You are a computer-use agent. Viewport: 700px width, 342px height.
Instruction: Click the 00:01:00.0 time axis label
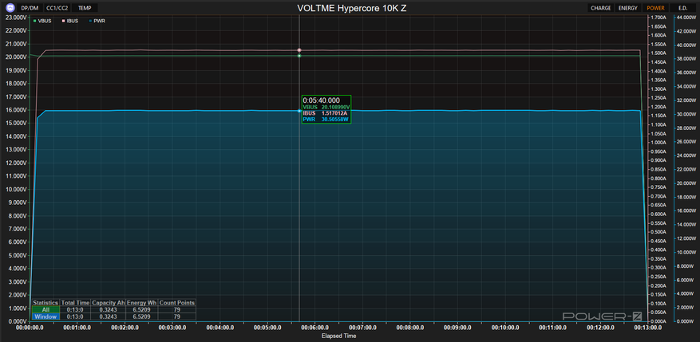click(x=77, y=328)
